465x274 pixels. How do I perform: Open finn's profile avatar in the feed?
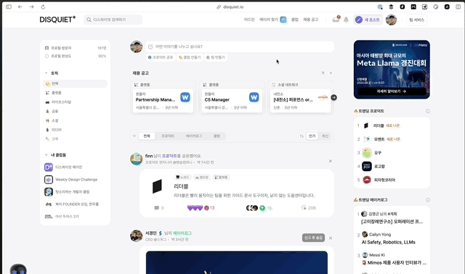pyautogui.click(x=137, y=159)
